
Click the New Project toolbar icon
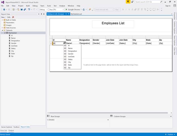(x=14, y=10)
